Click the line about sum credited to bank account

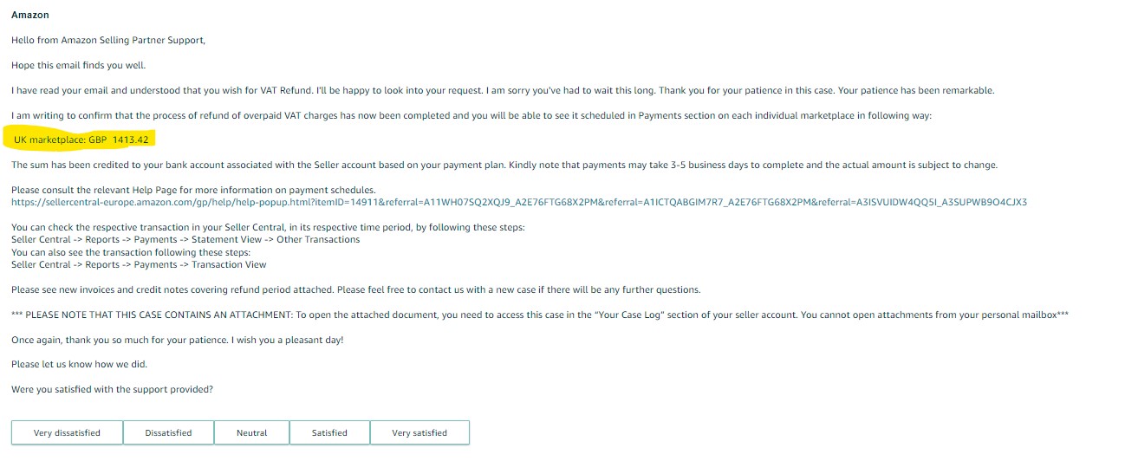click(504, 165)
